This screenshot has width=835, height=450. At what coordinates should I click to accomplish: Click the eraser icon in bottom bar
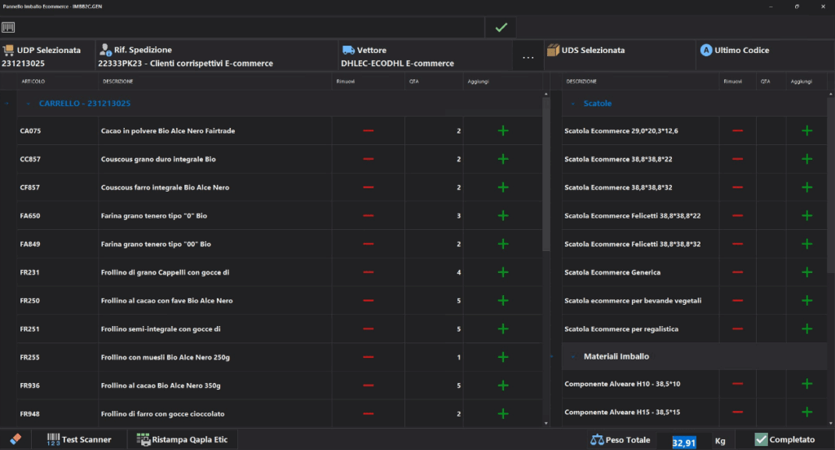point(14,439)
